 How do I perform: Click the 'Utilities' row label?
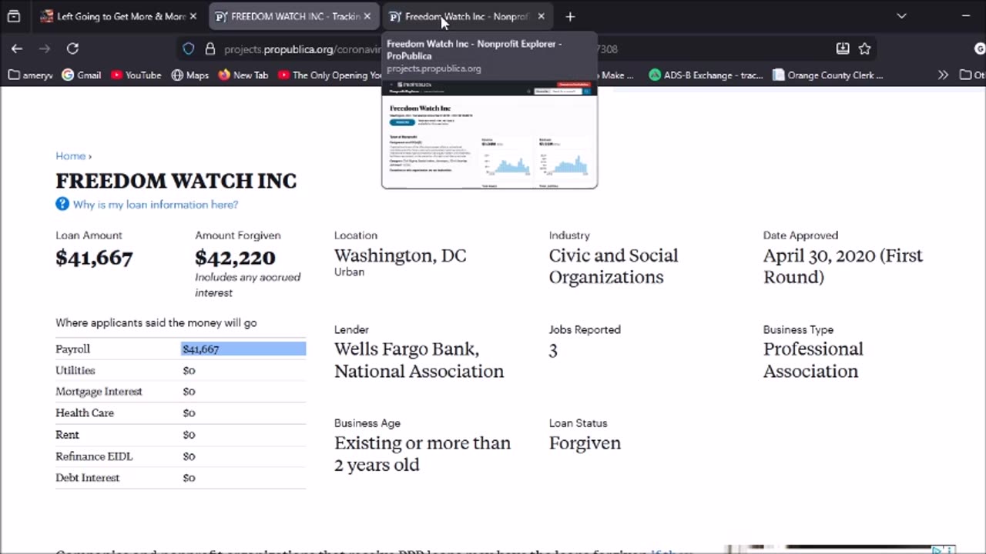pyautogui.click(x=75, y=370)
